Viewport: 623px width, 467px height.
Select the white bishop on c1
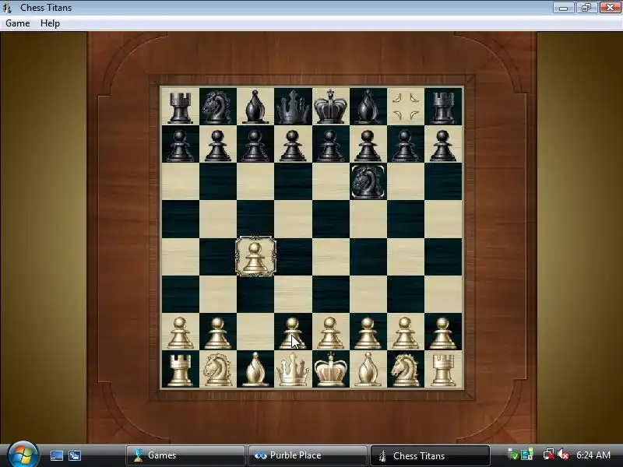pos(255,369)
